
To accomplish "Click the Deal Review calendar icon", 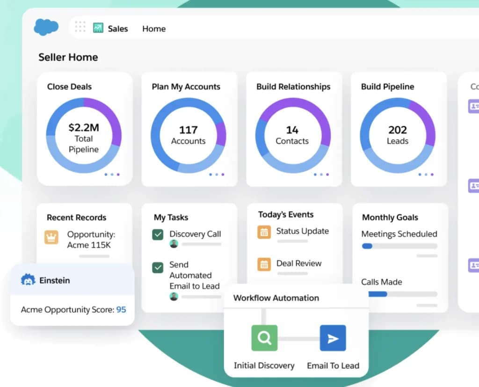I will 264,264.
